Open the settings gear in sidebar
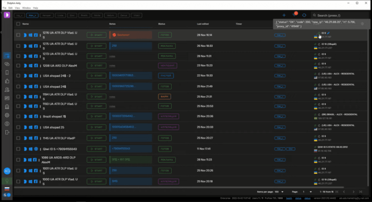The height and width of the screenshot is (202, 372). tap(7, 115)
